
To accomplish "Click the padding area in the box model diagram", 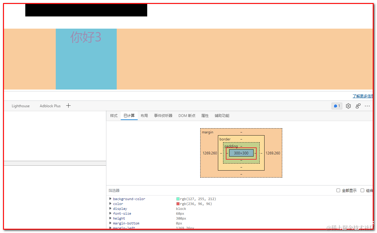I will click(x=231, y=146).
